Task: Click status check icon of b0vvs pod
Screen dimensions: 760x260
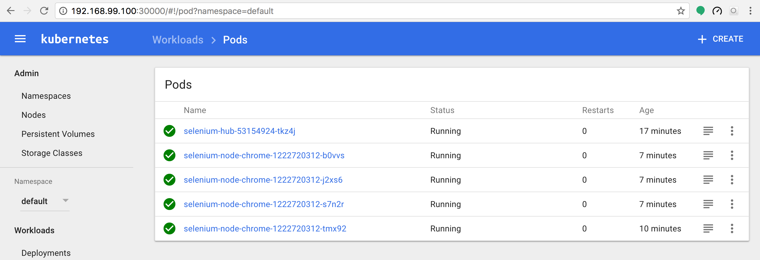Action: click(169, 155)
